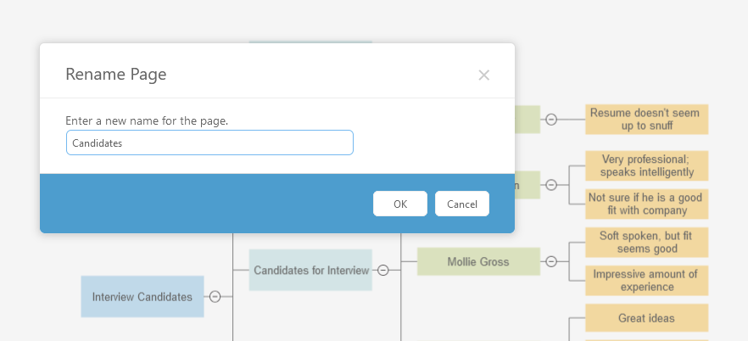Collapse the Mollie Gross branch

click(551, 261)
